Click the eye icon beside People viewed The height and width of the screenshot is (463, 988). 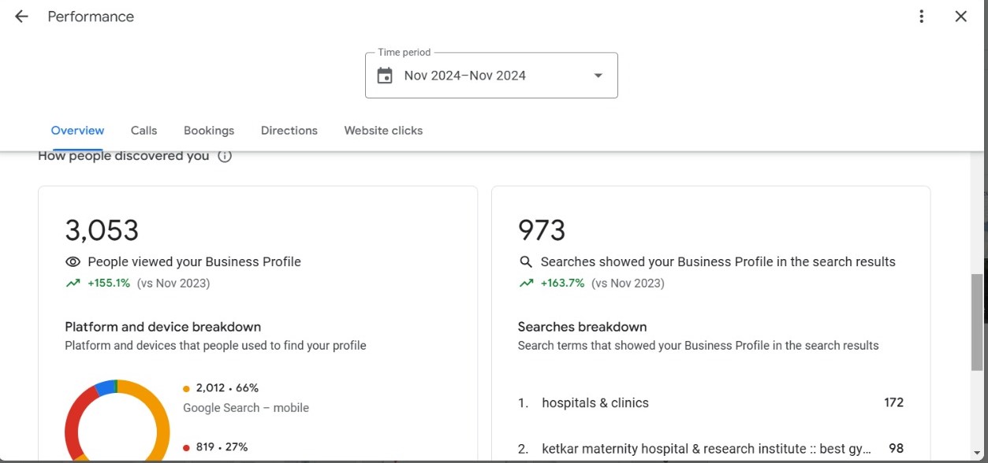pyautogui.click(x=73, y=262)
